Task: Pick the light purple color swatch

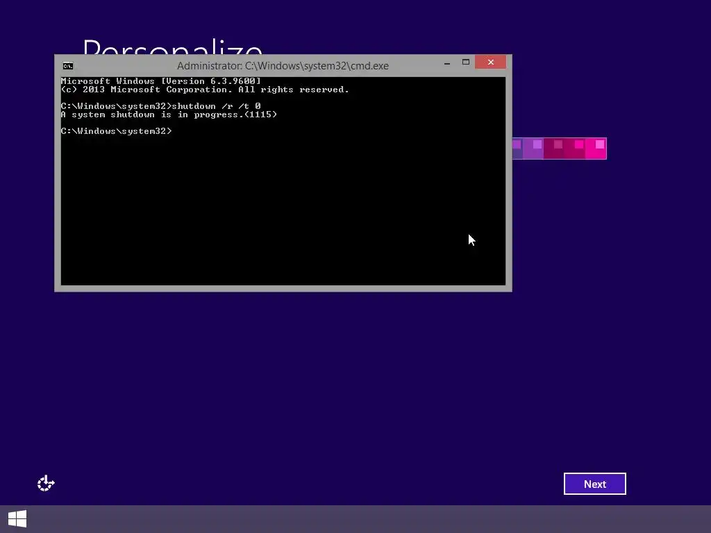Action: [533, 149]
